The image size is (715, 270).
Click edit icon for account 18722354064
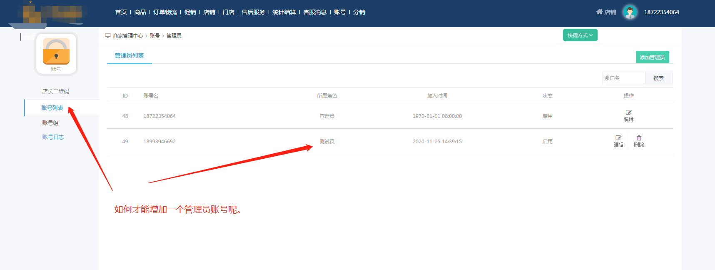[x=628, y=112]
